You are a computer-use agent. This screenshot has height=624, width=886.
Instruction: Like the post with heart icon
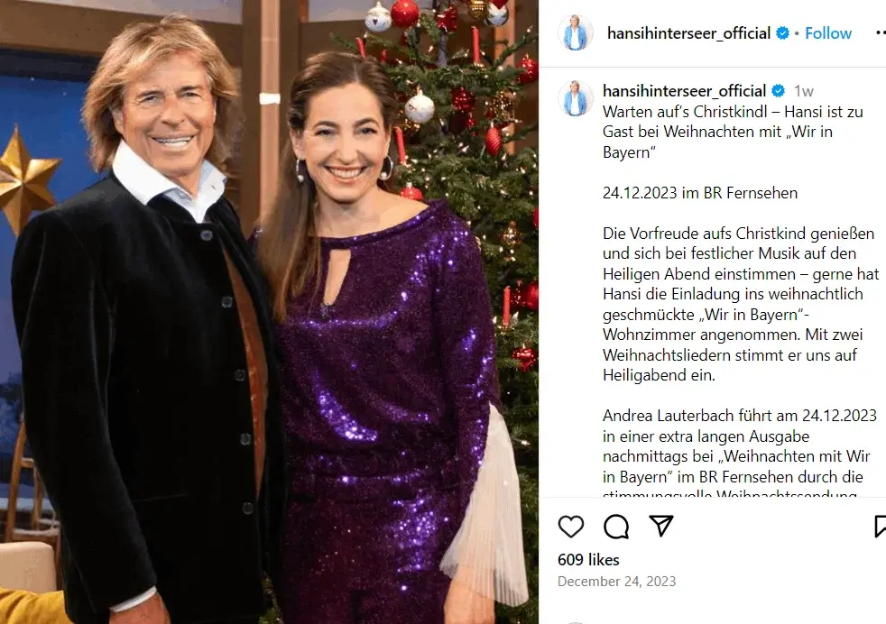(x=571, y=527)
